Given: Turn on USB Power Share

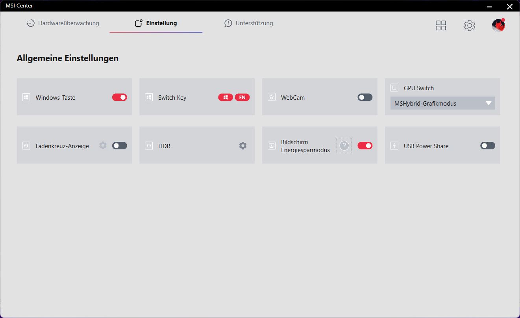Looking at the screenshot, I should tap(487, 146).
